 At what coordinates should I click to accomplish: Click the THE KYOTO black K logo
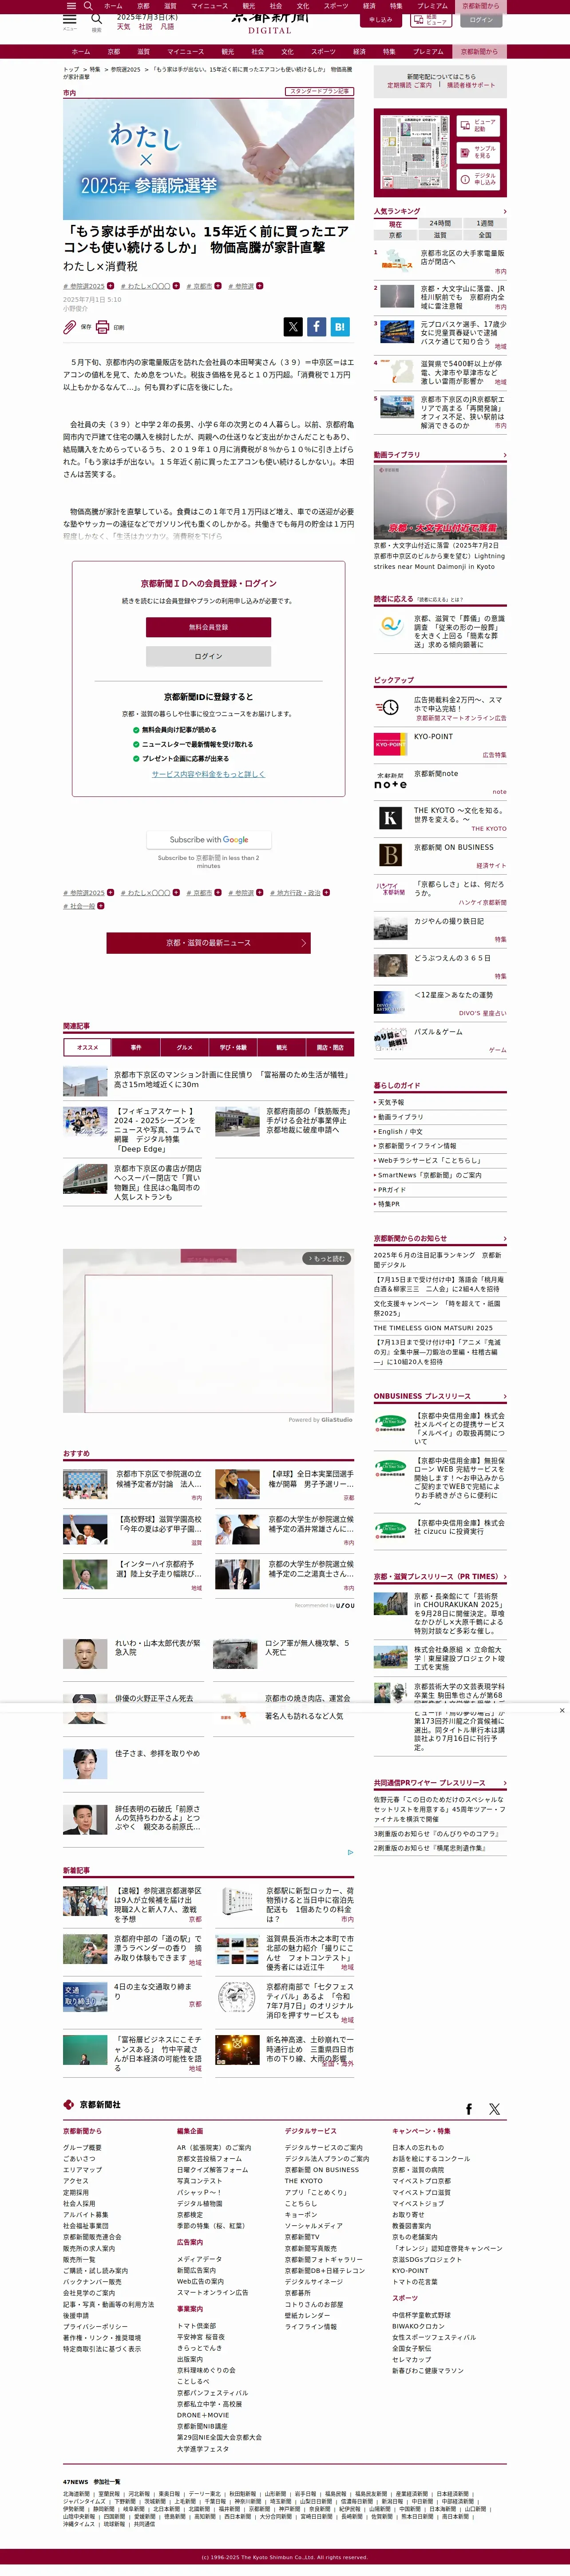click(x=390, y=818)
